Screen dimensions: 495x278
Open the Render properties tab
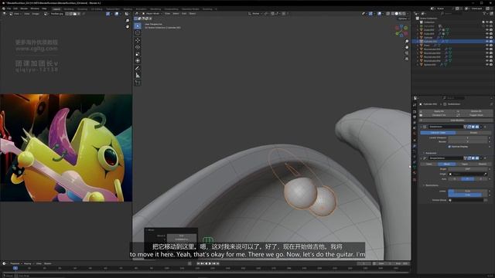(415, 111)
